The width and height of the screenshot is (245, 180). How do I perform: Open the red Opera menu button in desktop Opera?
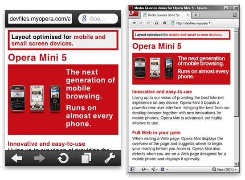coord(134,13)
